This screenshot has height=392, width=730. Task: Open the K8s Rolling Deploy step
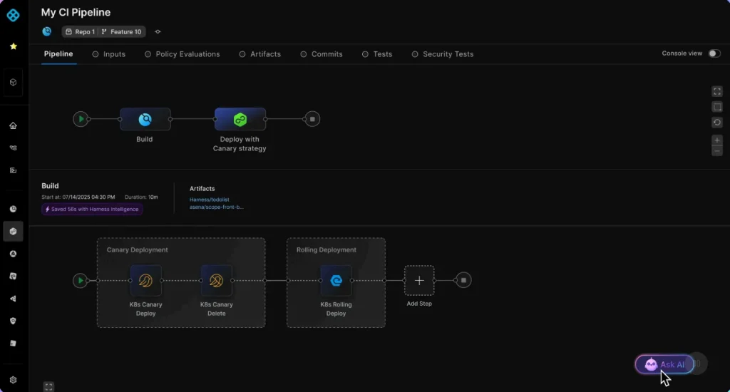(x=336, y=281)
